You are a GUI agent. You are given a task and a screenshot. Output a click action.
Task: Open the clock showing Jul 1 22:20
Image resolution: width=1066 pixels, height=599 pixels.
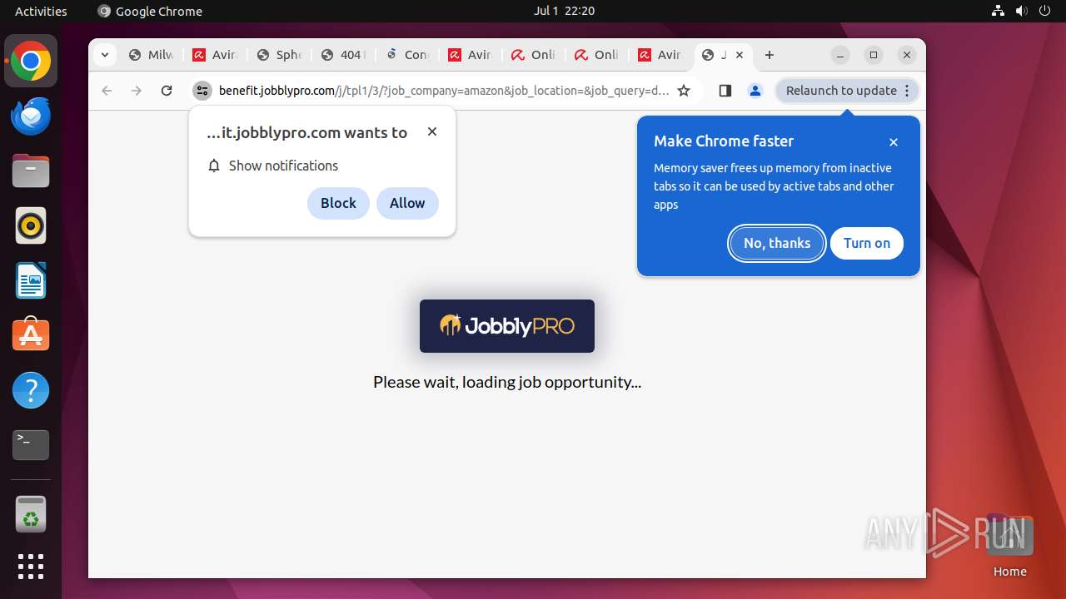[x=564, y=11]
